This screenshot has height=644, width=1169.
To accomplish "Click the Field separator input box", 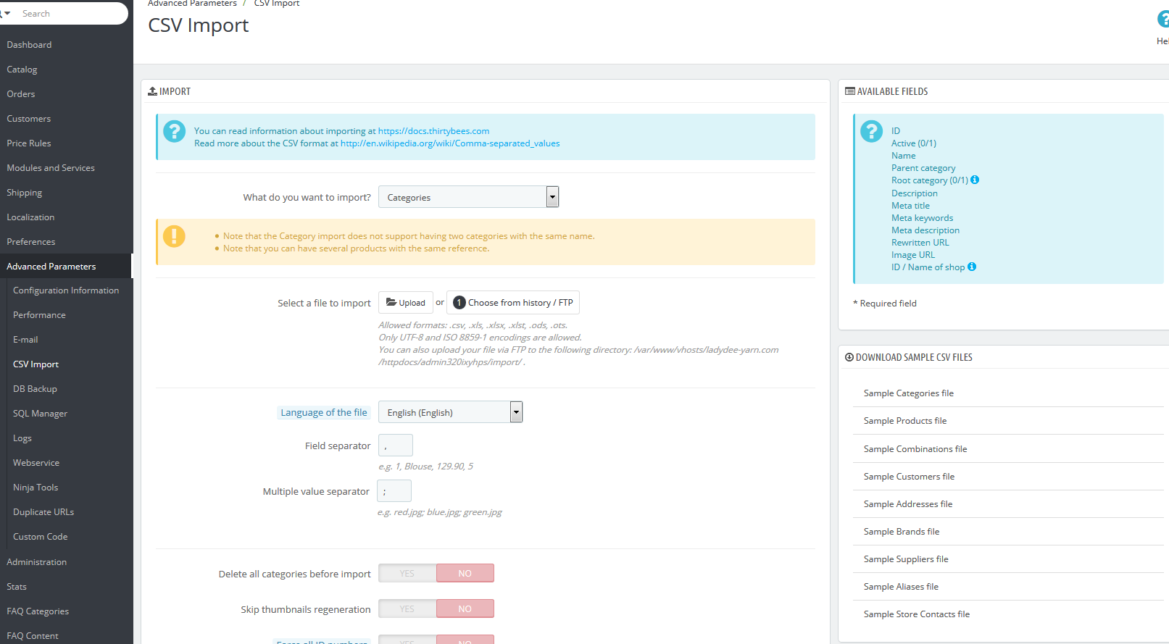I will 396,446.
